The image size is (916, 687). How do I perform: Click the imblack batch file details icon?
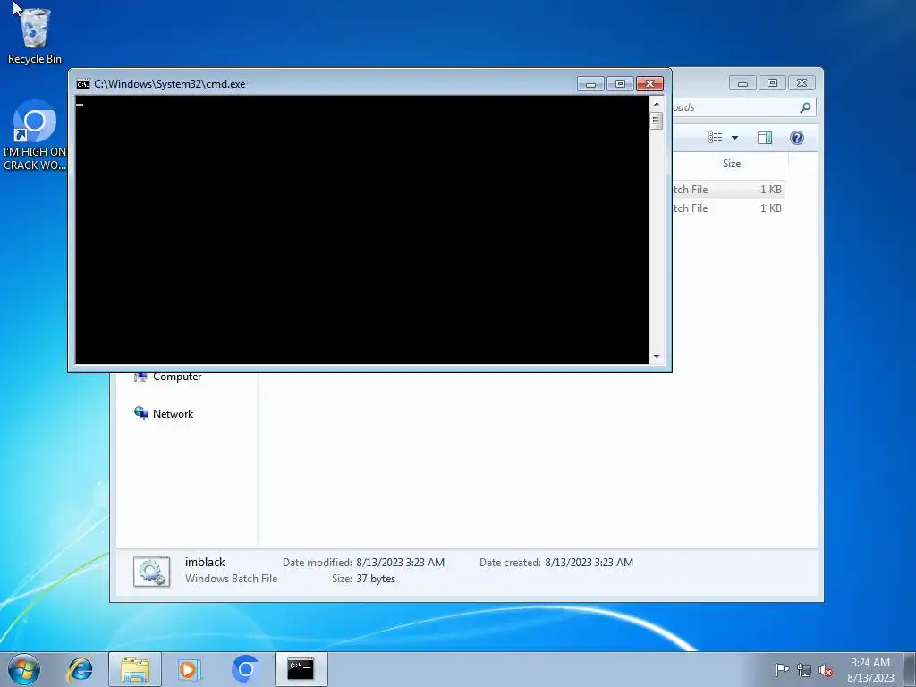tap(151, 571)
